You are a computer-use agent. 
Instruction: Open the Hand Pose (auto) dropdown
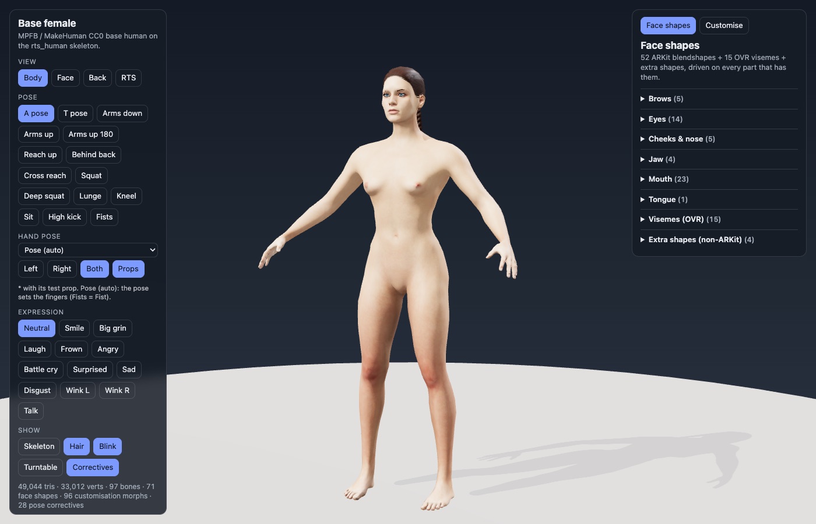tap(88, 250)
